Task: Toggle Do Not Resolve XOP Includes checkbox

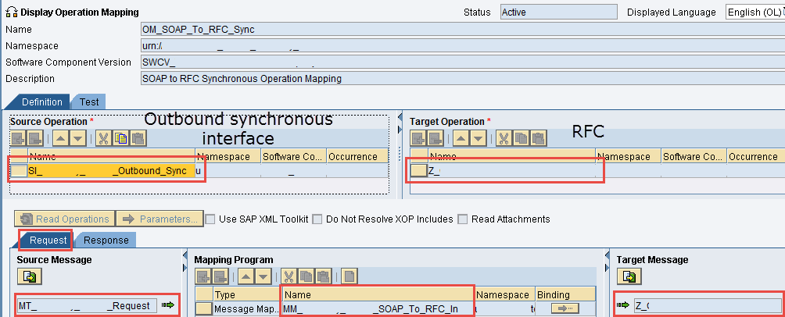Action: (x=317, y=219)
